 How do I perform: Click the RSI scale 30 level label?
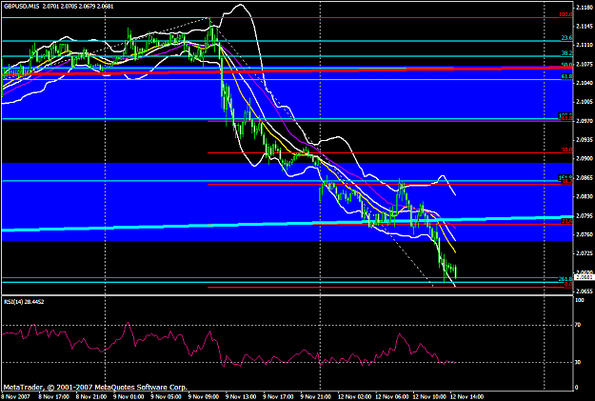tap(578, 363)
